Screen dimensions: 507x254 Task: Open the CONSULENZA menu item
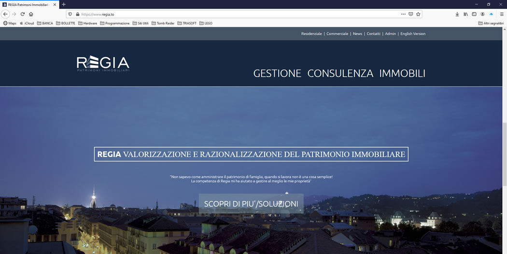pyautogui.click(x=340, y=73)
